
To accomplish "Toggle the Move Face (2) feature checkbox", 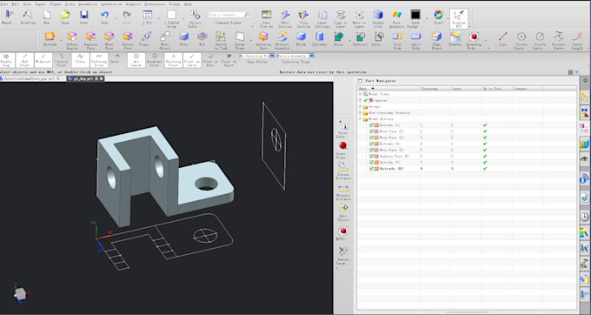I will [x=371, y=131].
